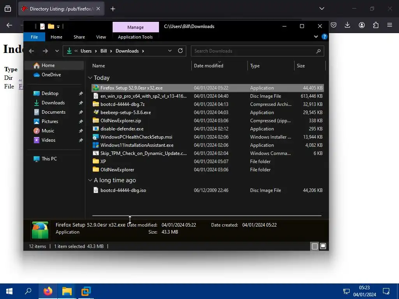Collapse the A long time ago group
399x299 pixels.
tap(90, 180)
